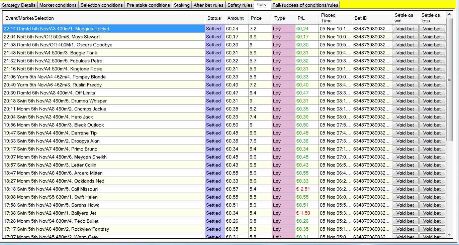Select the 18:57 Swin Letter Cailin row
Viewport: 459px width, 245px height.
[x=224, y=165]
